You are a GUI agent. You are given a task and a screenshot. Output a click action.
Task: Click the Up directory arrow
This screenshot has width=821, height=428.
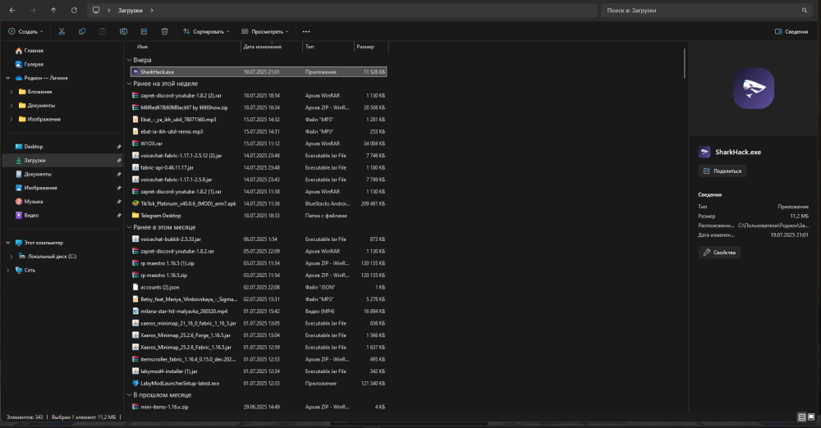click(x=53, y=10)
